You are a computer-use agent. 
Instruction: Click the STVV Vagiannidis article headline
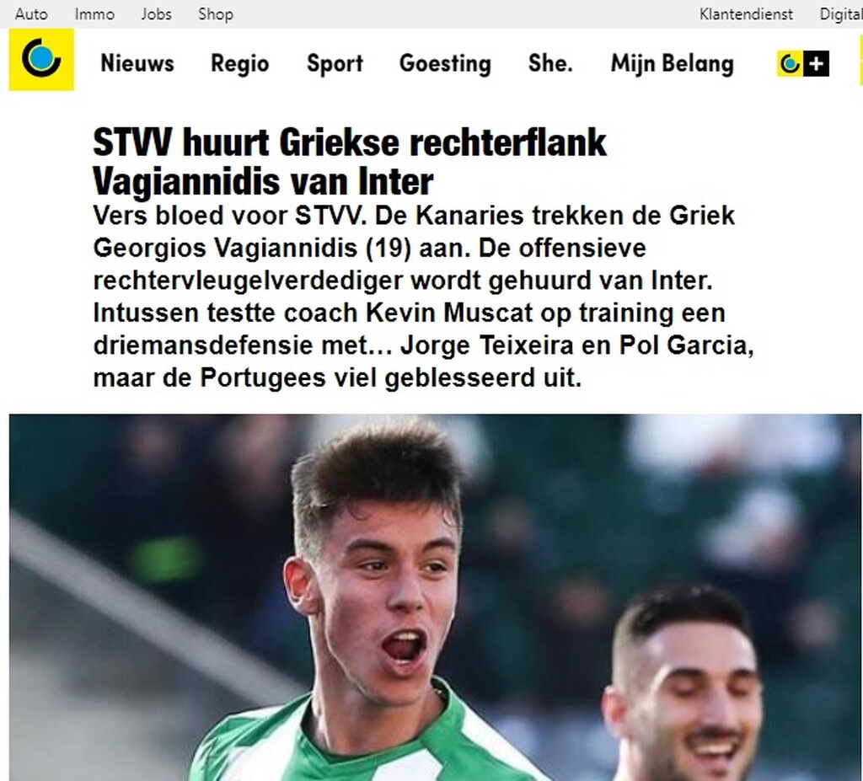point(350,162)
